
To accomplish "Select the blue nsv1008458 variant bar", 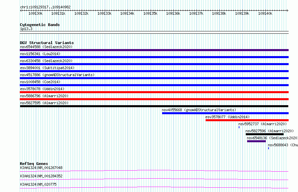I will 154,85.
